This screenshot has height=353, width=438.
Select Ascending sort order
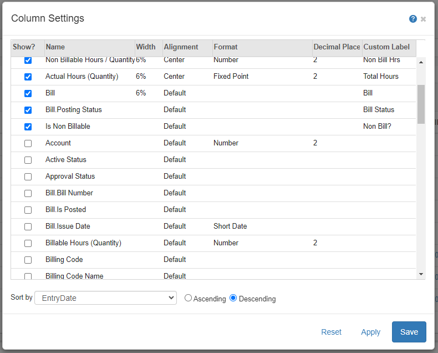tap(188, 298)
